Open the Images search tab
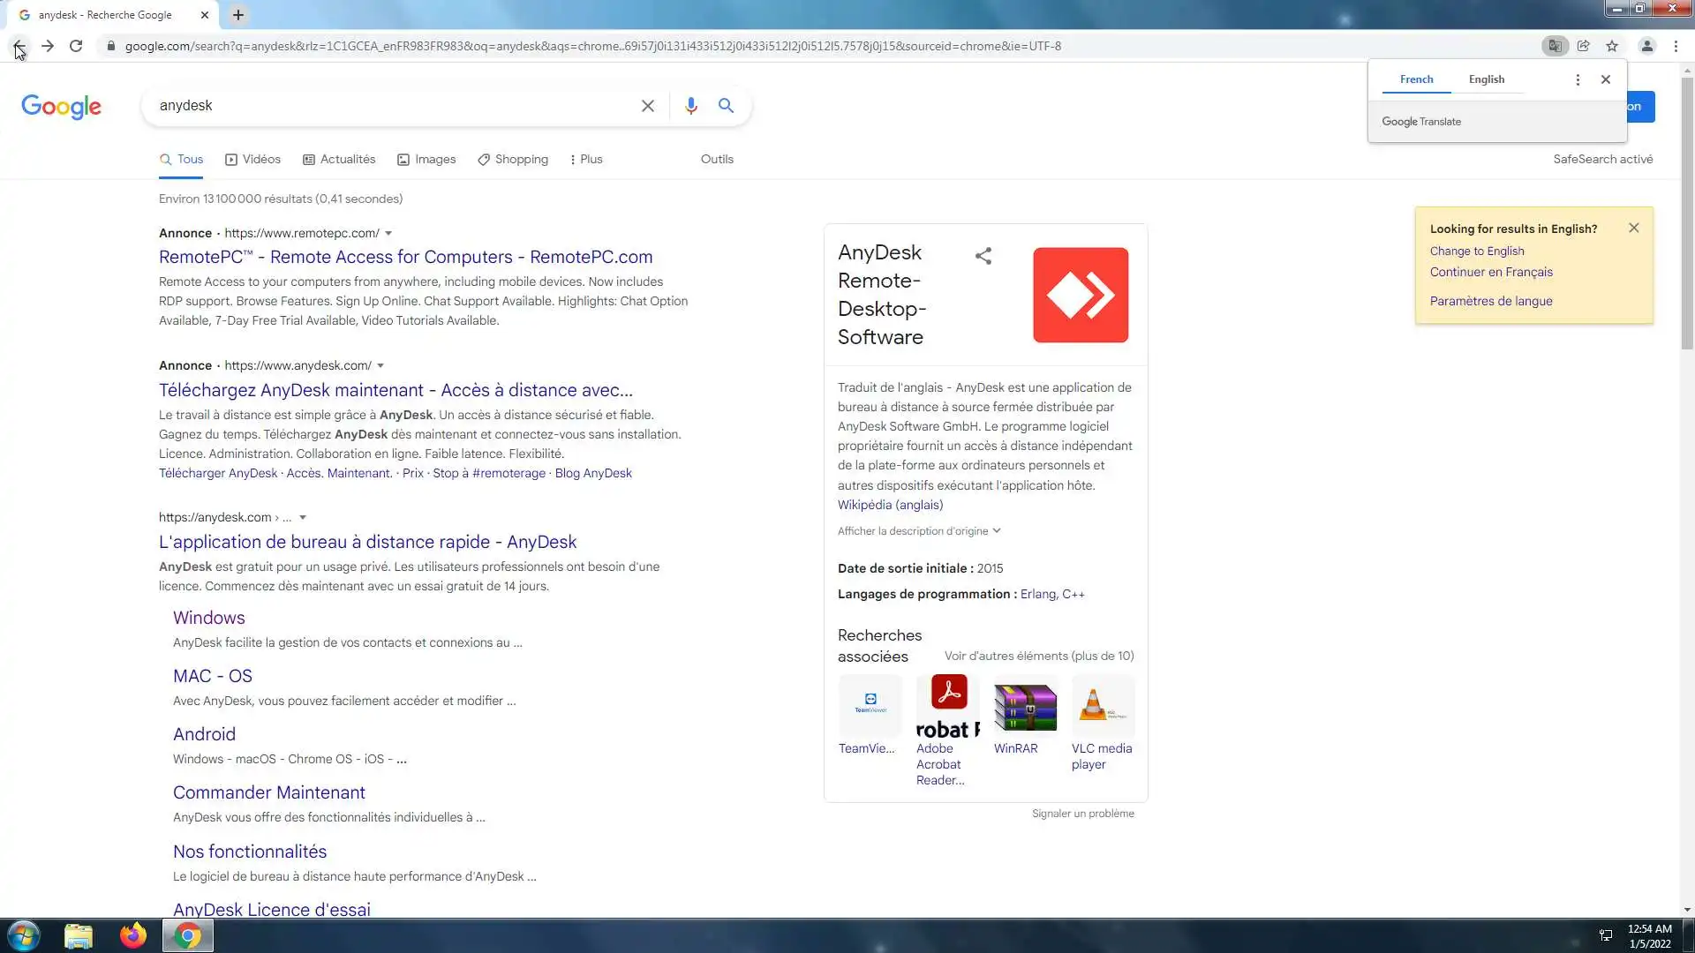 click(x=426, y=160)
